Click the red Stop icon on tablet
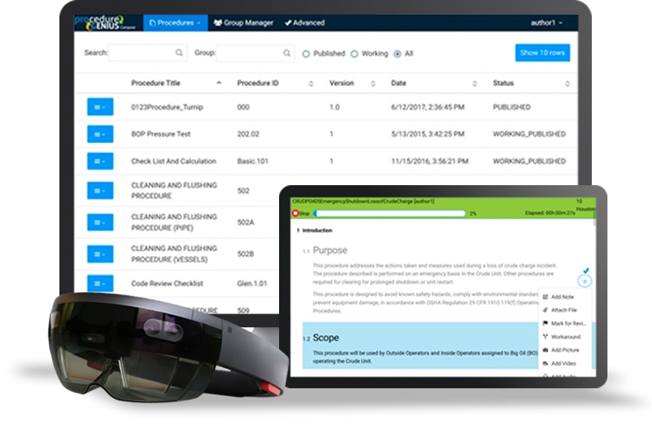This screenshot has width=652, height=425. click(296, 213)
